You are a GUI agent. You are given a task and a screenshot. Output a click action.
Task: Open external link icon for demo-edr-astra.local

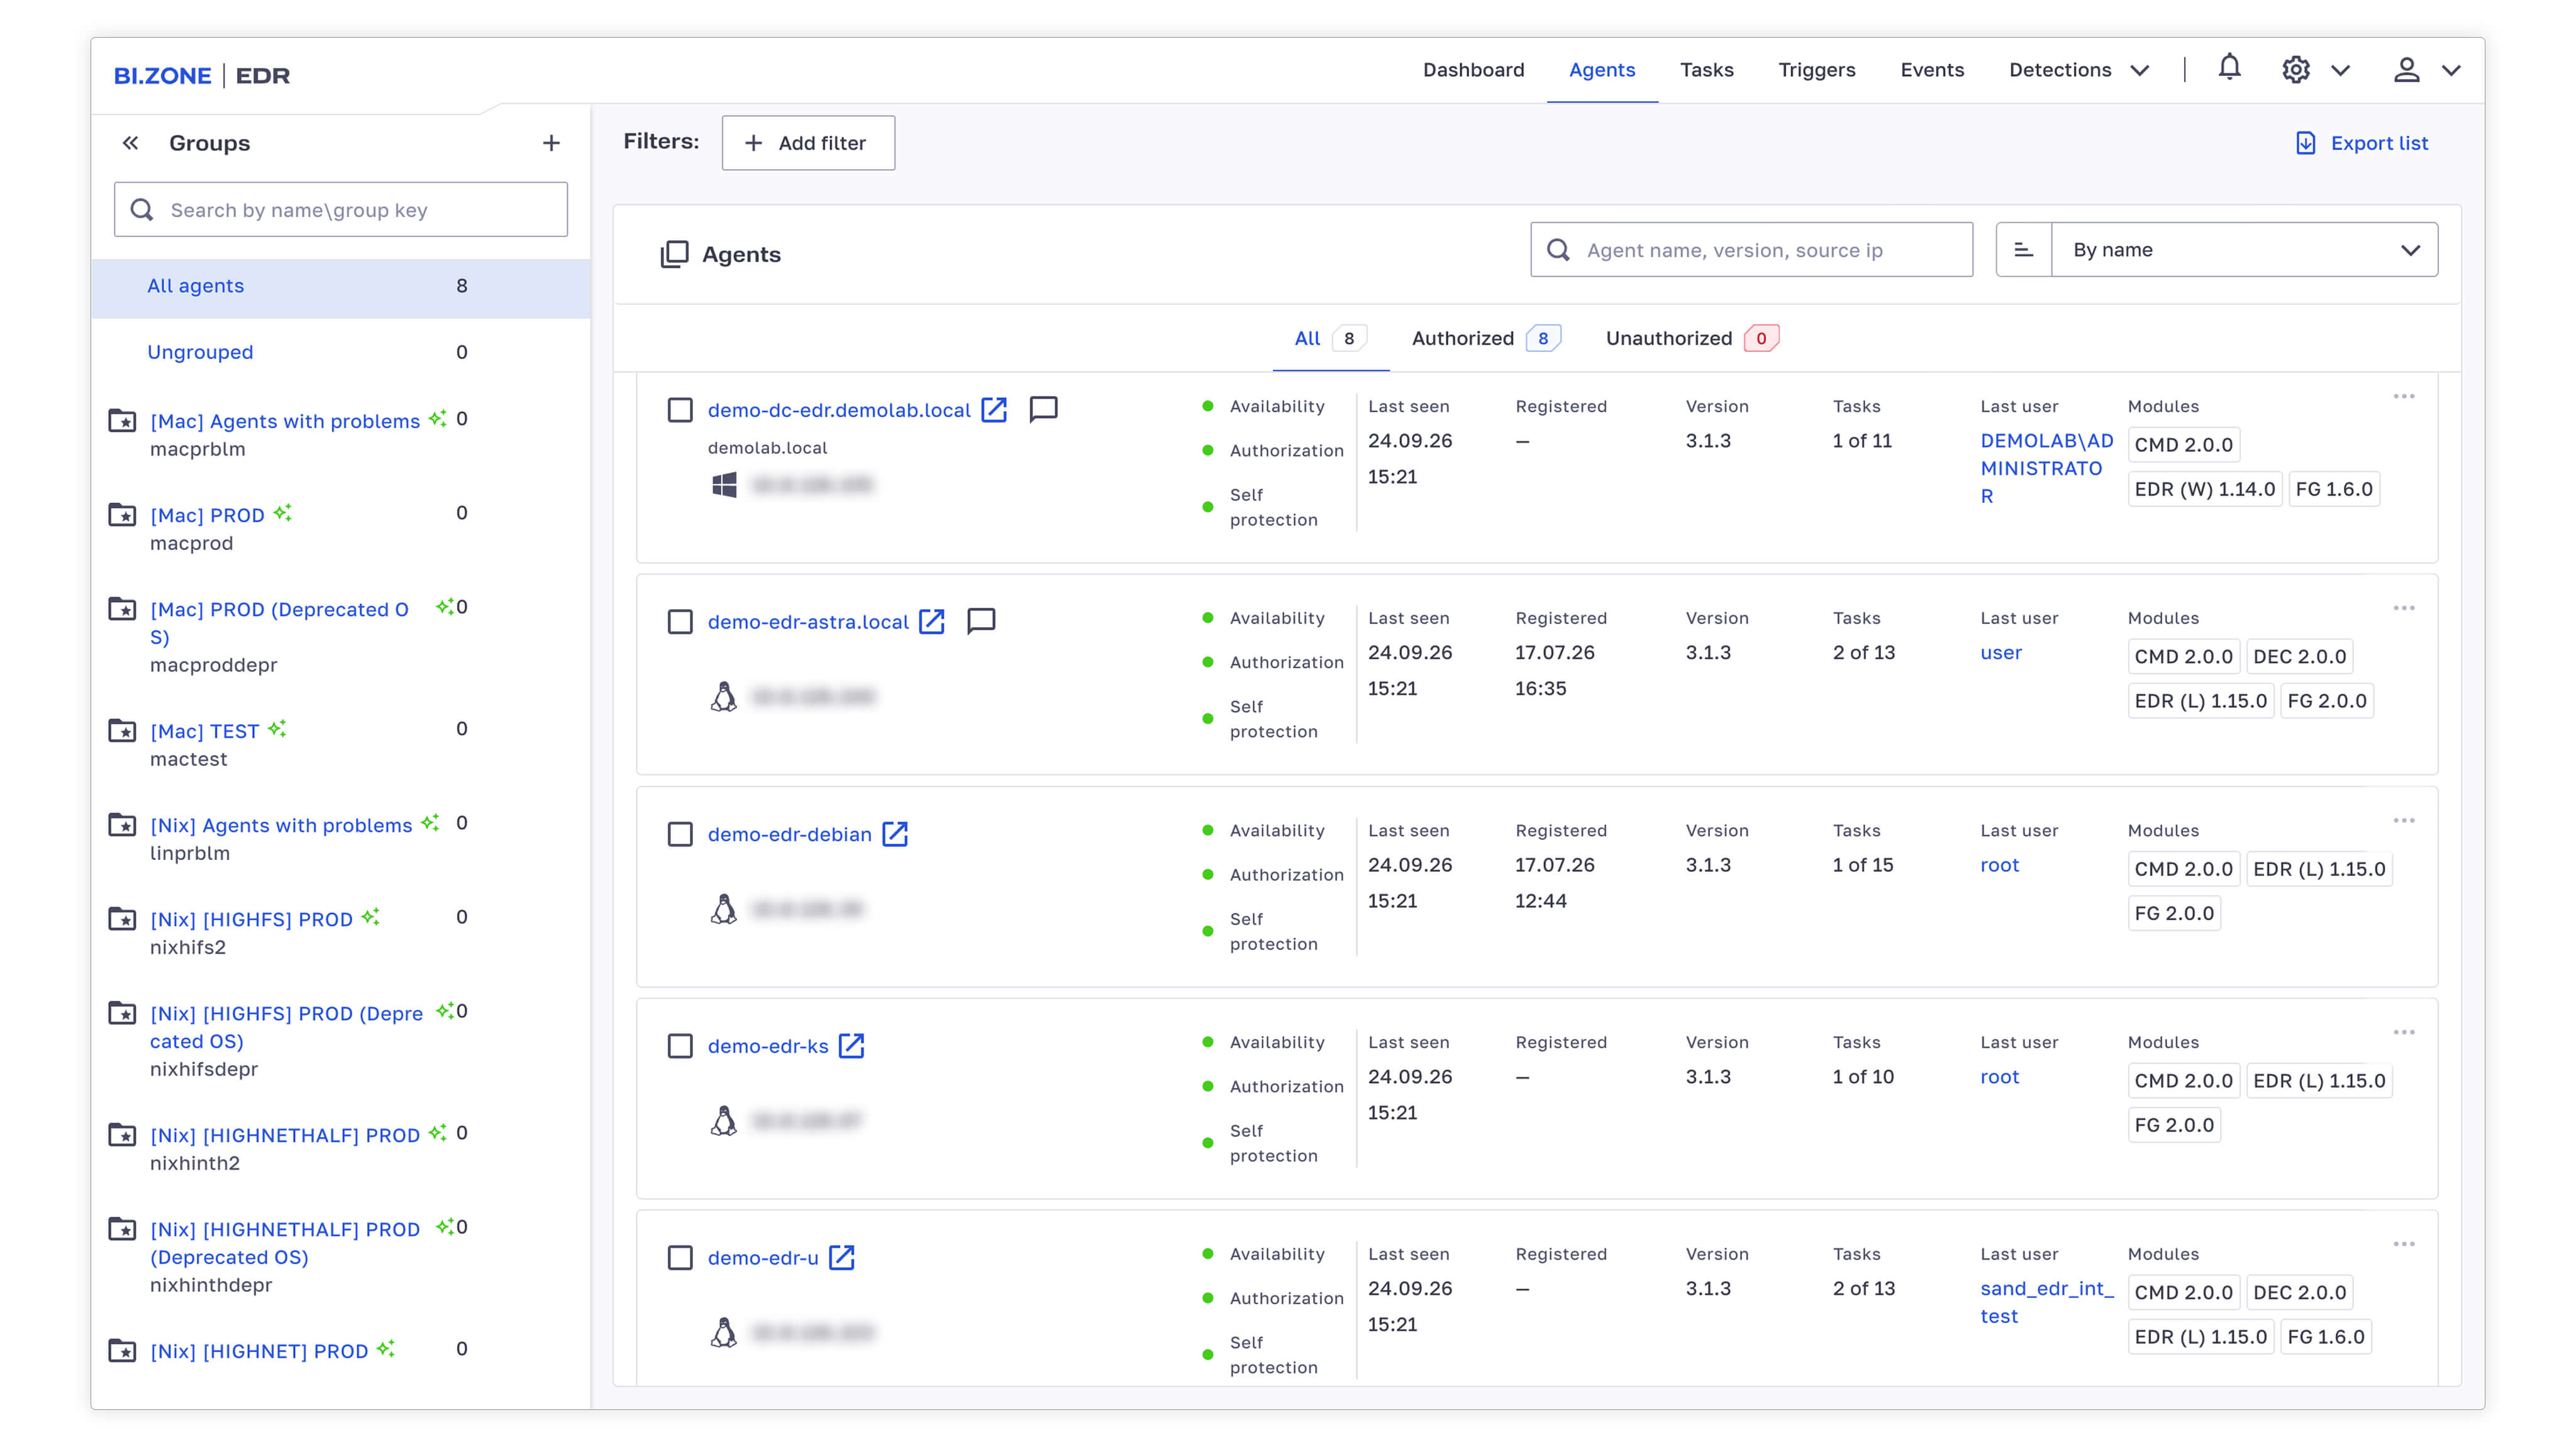(932, 622)
